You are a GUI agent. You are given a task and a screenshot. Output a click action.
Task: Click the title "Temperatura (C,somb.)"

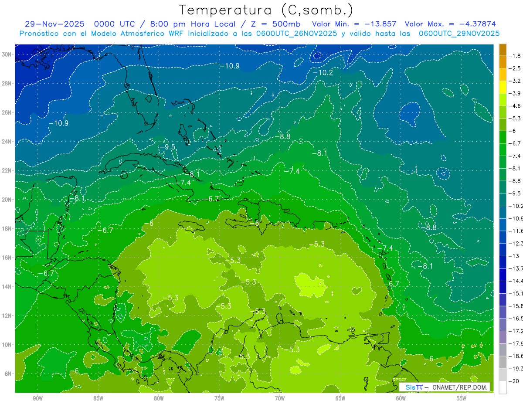click(266, 10)
